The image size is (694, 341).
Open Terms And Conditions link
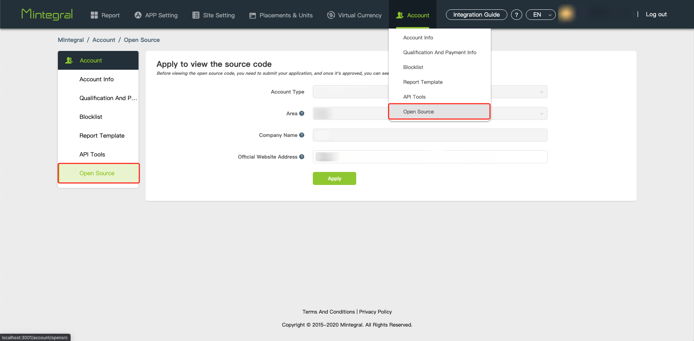329,312
